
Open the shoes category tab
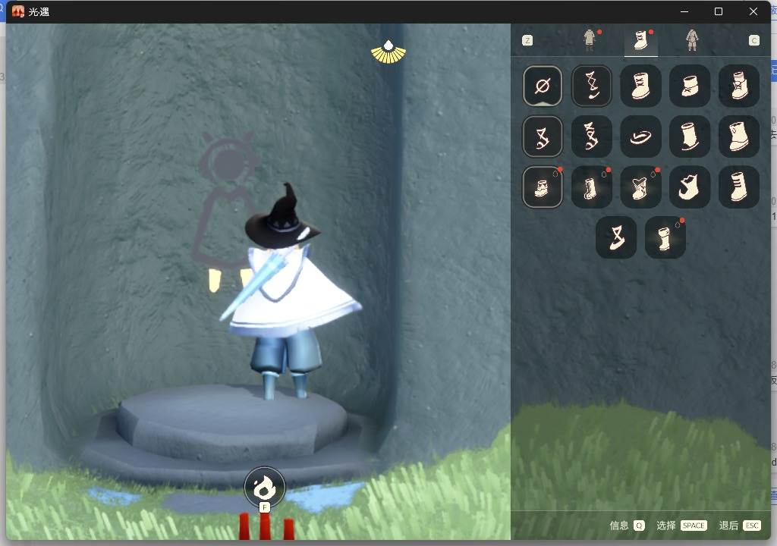(x=640, y=40)
